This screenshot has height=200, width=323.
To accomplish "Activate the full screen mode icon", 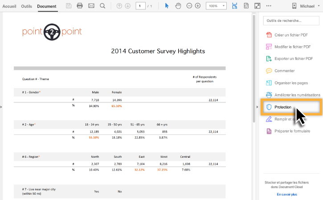I will (258, 6).
